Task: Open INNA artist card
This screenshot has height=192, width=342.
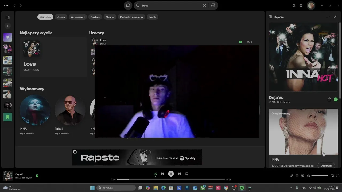Action: click(x=35, y=115)
